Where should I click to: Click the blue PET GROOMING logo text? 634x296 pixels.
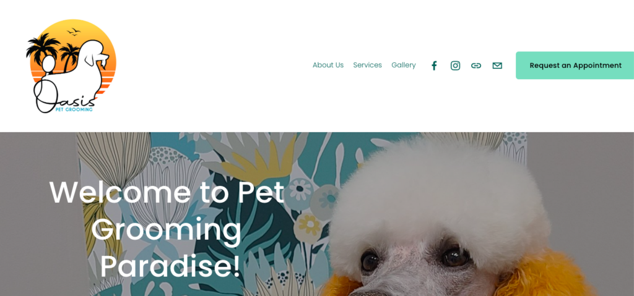click(x=74, y=109)
